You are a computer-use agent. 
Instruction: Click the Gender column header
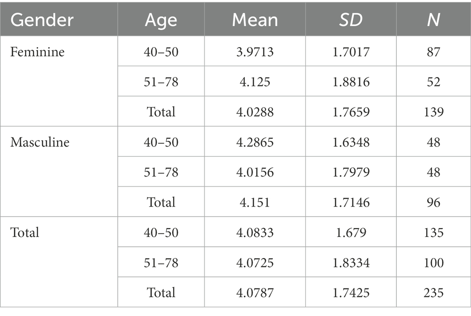pos(42,20)
